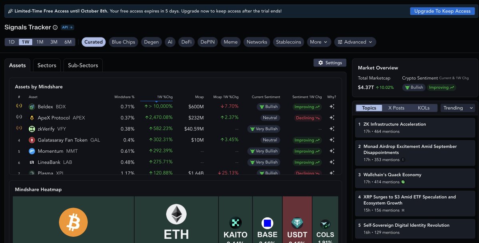Open the Assets tab
This screenshot has height=243, width=479.
click(18, 66)
